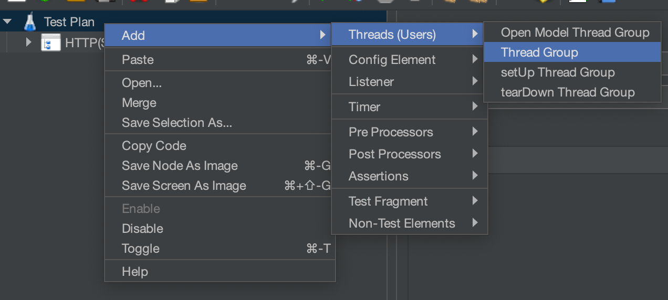This screenshot has width=668, height=300.
Task: Click Paste in the context menu
Action: coord(138,60)
